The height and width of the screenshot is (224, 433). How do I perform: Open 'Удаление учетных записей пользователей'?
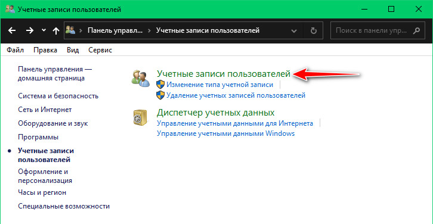[236, 95]
